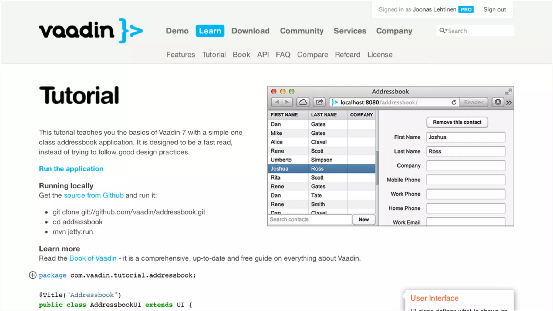Click the New contact button
The image size is (553, 311).
pos(363,219)
